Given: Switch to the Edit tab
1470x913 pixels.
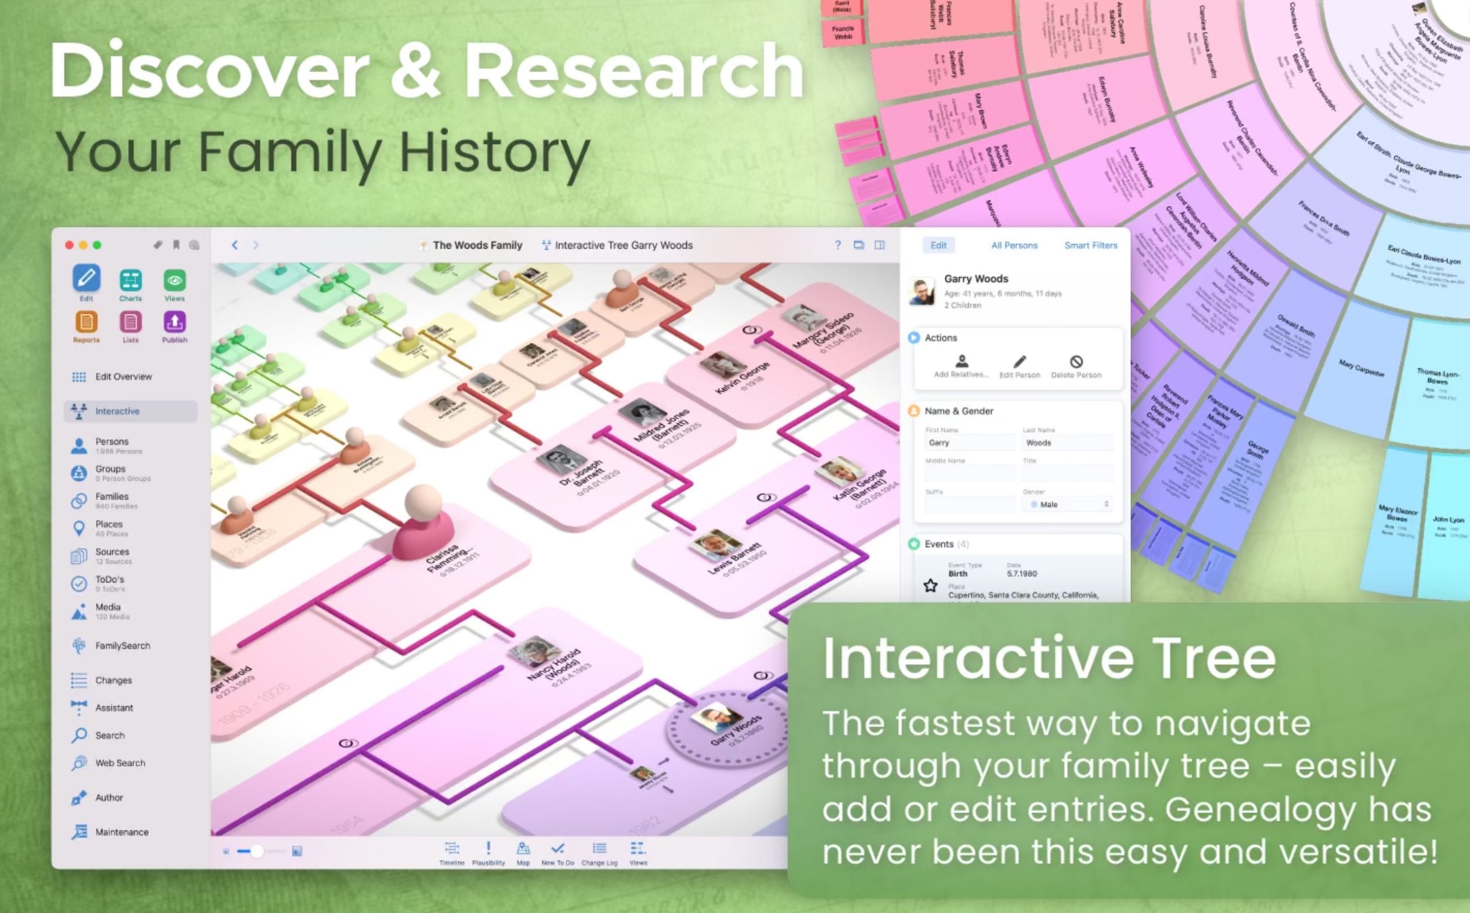Looking at the screenshot, I should click(x=938, y=245).
